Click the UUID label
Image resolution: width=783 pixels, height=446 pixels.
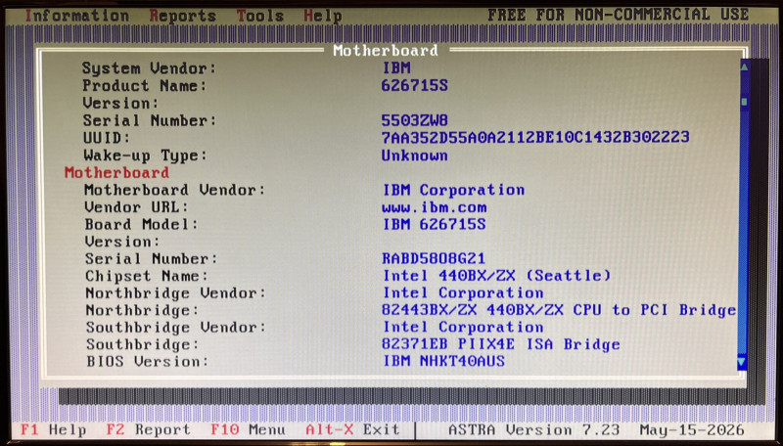[x=107, y=137]
